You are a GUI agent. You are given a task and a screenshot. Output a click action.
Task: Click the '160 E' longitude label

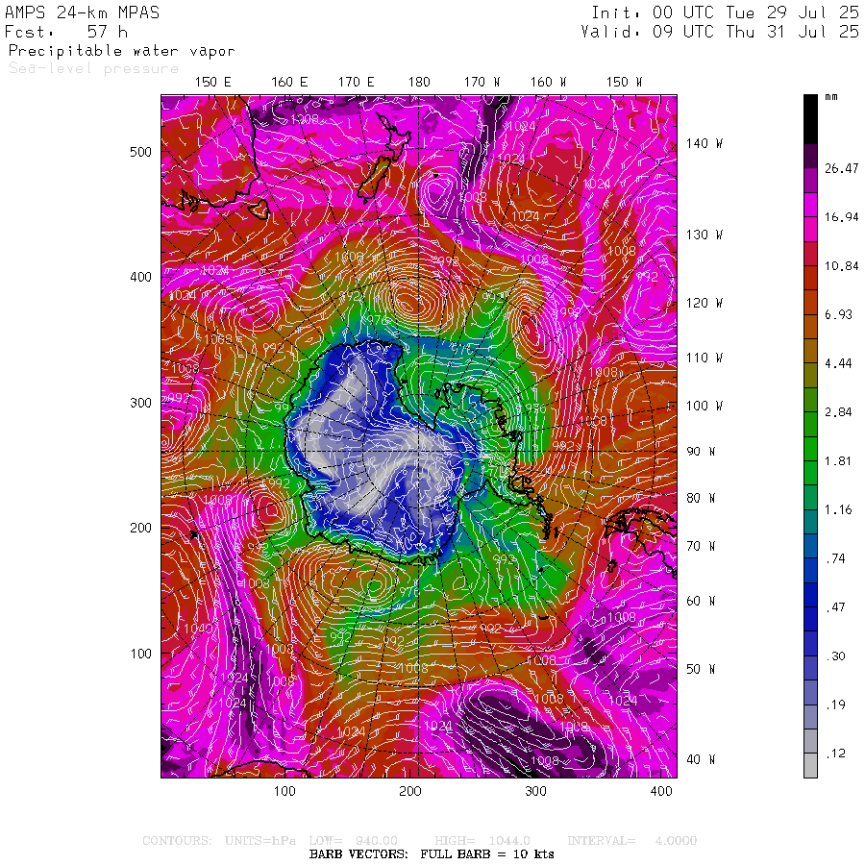point(289,83)
